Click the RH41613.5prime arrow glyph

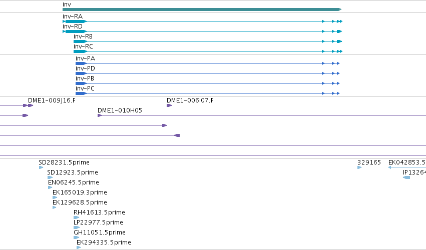[77, 217]
